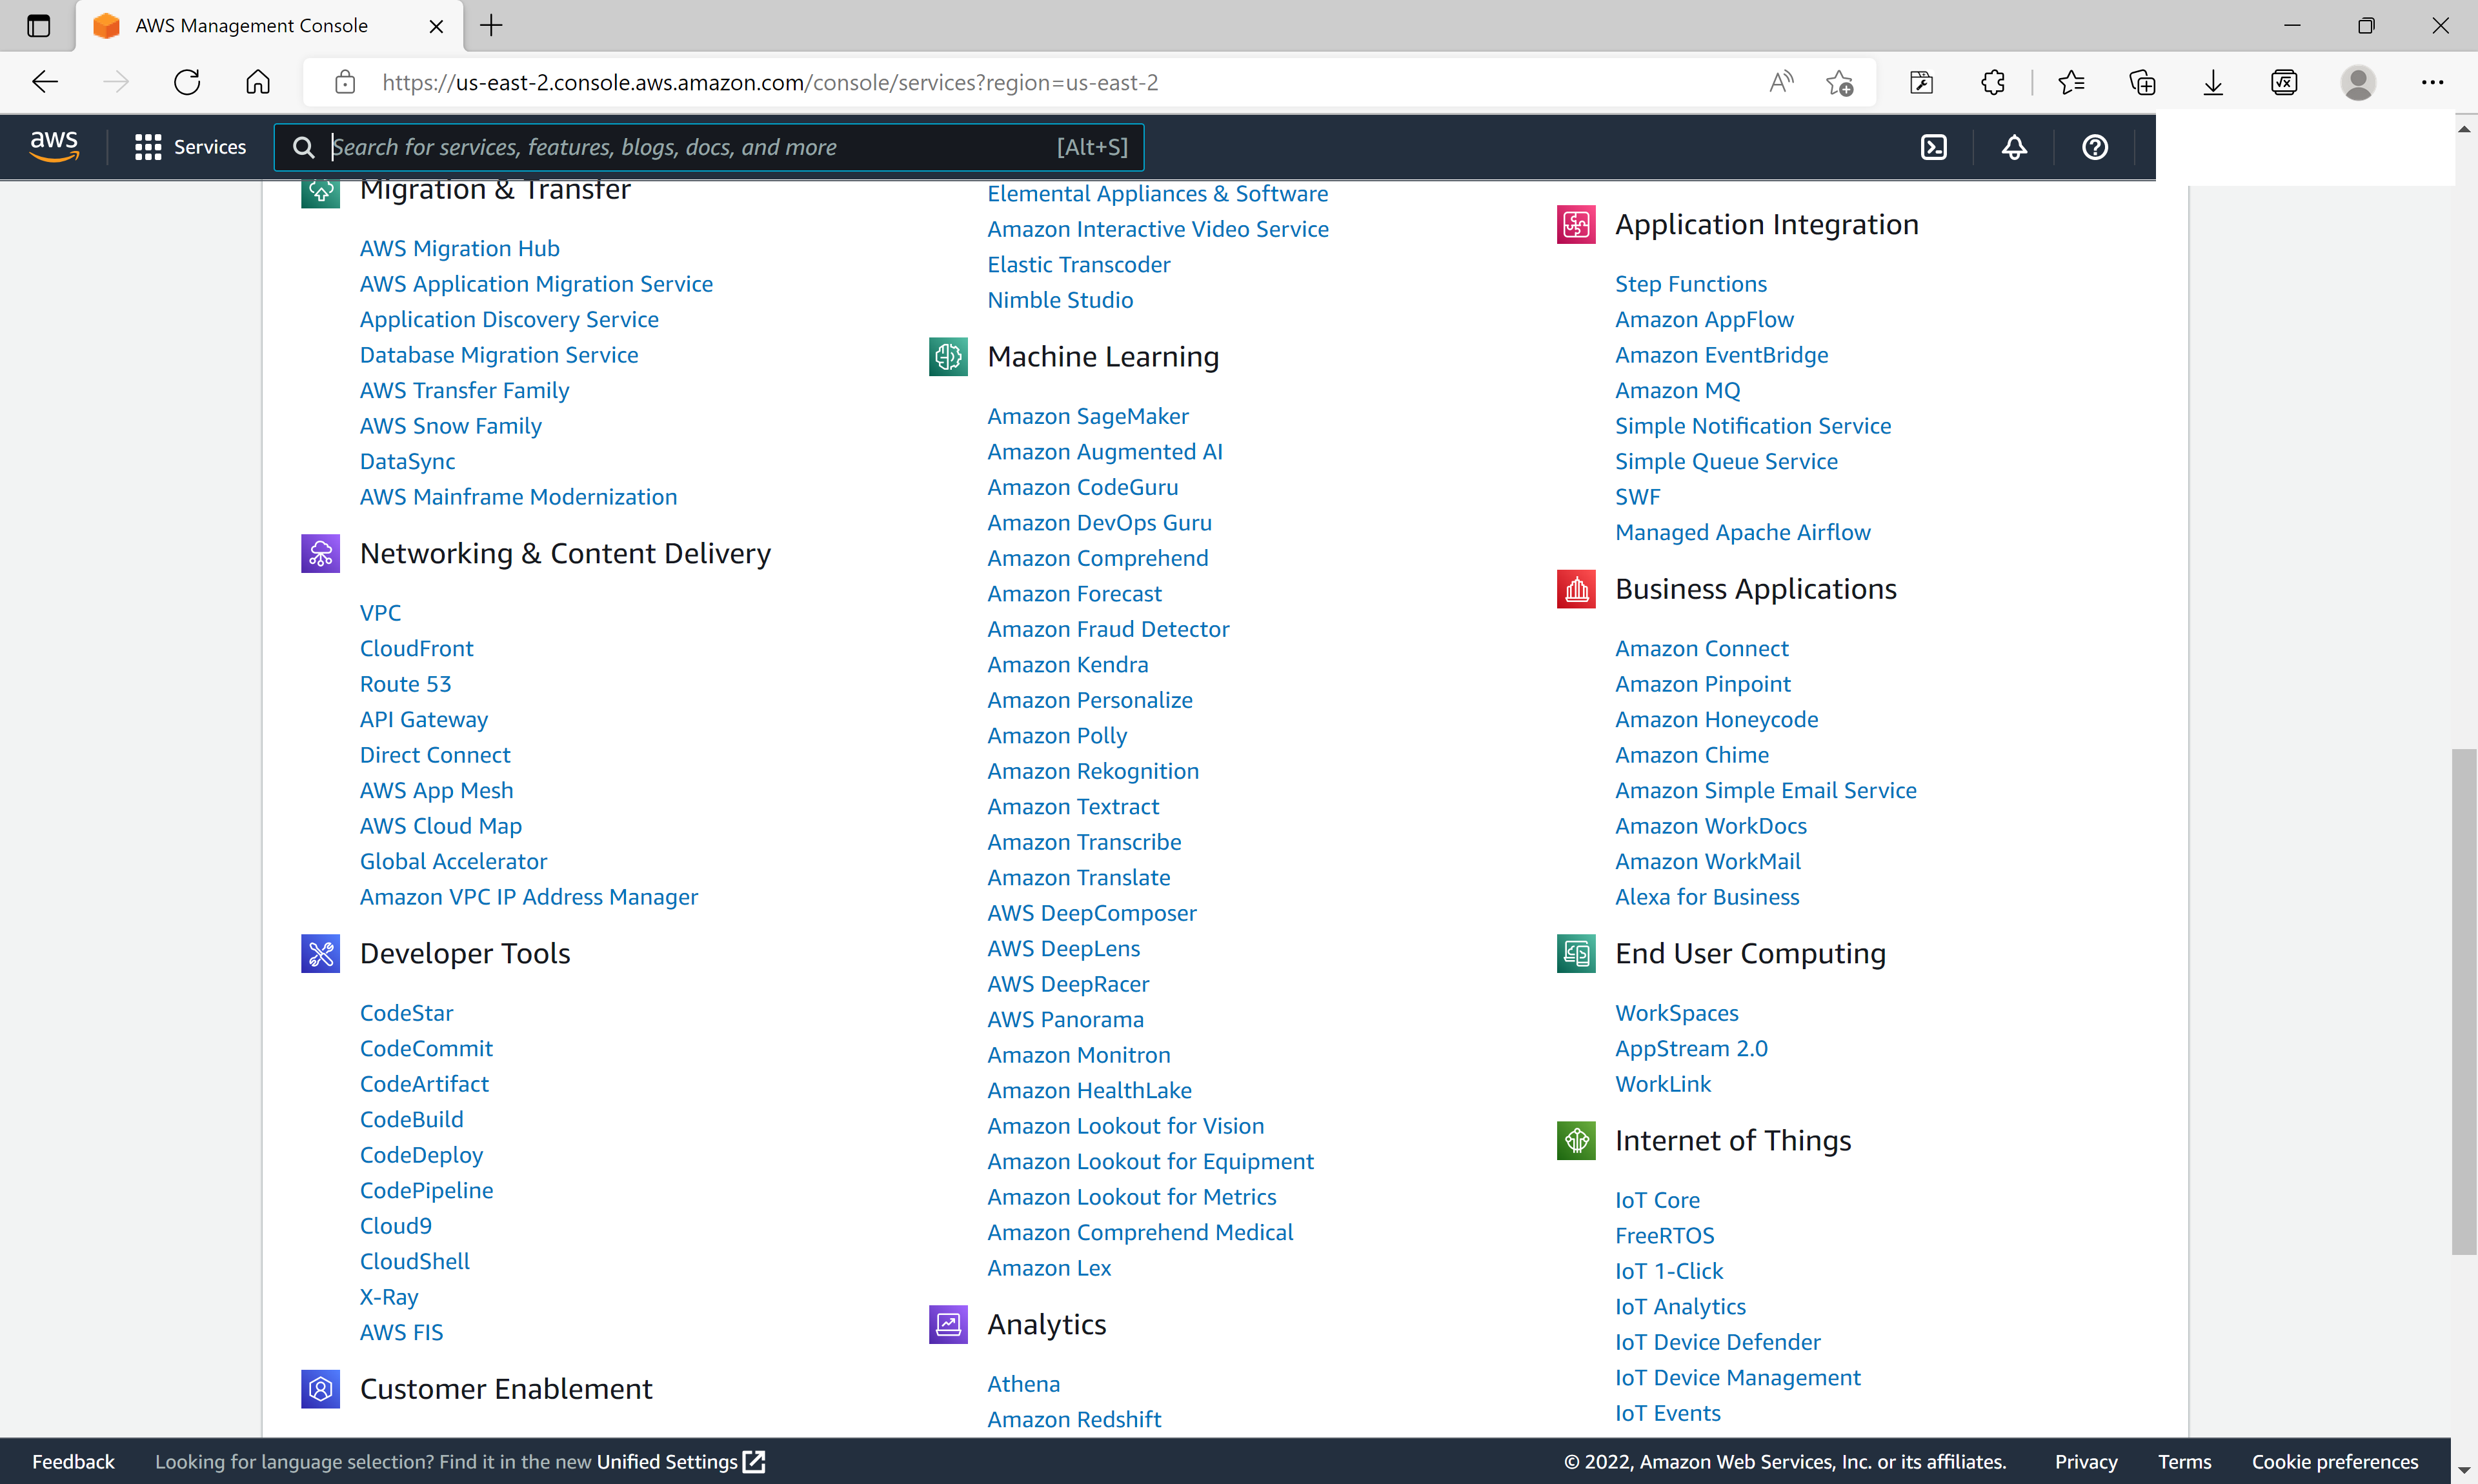Screen dimensions: 2478x1484
Task: Open the Services grid menu
Action: tap(190, 147)
